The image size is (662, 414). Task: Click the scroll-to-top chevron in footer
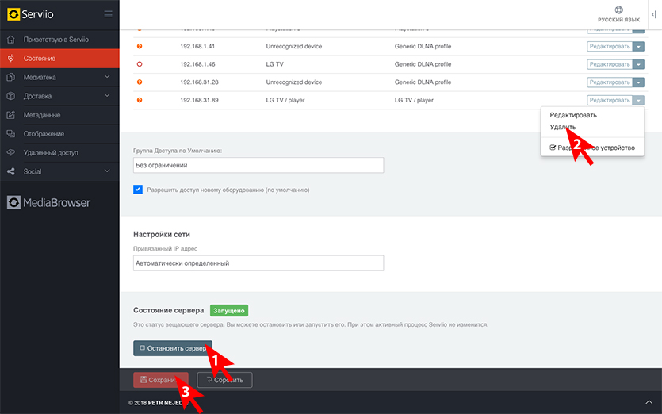[x=648, y=403]
